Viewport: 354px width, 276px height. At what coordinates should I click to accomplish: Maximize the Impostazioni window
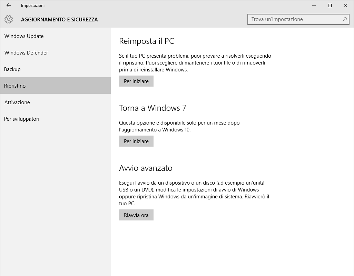[330, 6]
